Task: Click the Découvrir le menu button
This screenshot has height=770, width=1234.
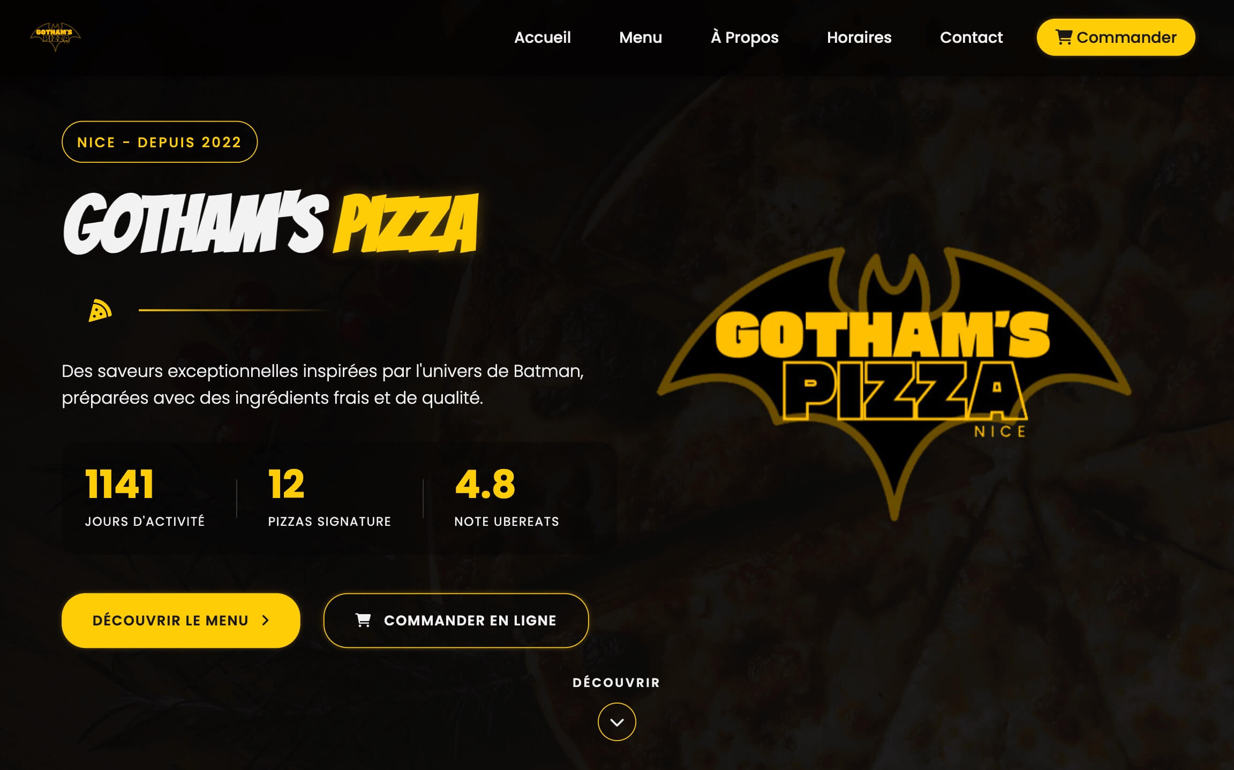Action: point(181,620)
